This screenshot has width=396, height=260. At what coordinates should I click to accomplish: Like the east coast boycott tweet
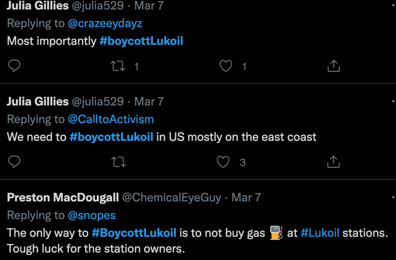click(x=223, y=162)
